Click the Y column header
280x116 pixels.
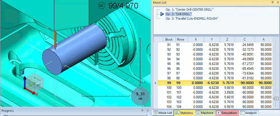click(x=212, y=40)
